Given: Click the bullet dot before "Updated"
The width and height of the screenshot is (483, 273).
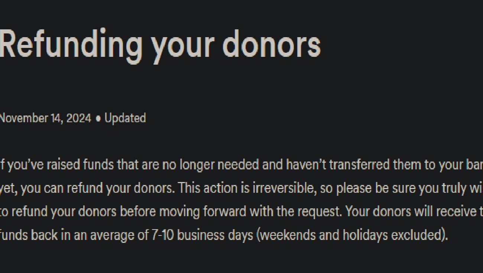Looking at the screenshot, I should click(x=98, y=118).
